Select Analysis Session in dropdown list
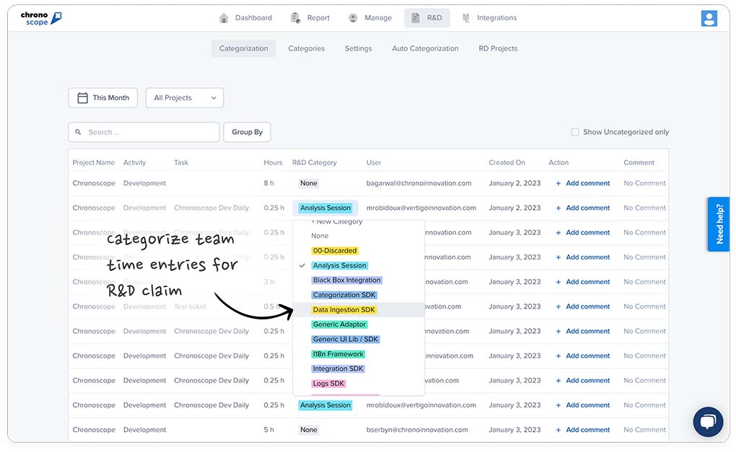The image size is (736, 452). tap(339, 265)
